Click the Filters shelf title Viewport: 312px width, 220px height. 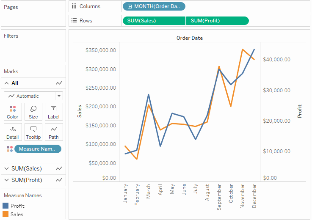[11, 36]
